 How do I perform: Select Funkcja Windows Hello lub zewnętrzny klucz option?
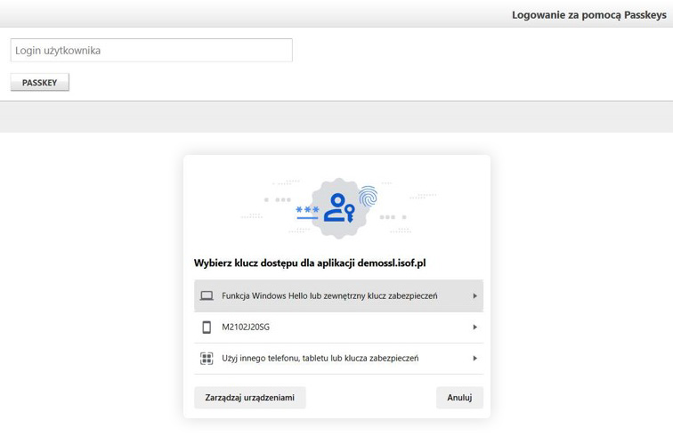(338, 295)
